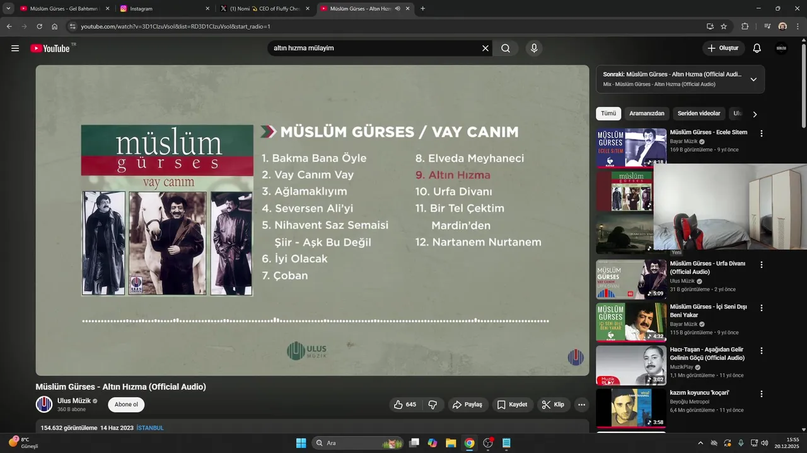Open YouTube notifications bell
807x453 pixels.
coord(757,48)
